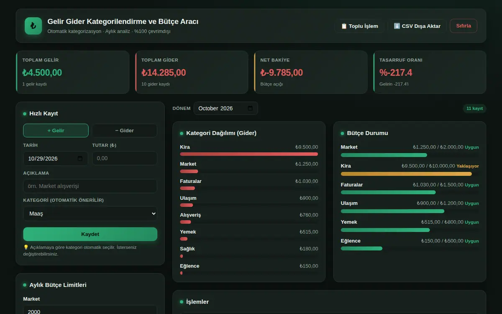This screenshot has width=502, height=314.
Task: Click the "İşlemler" section heading
Action: (197, 302)
